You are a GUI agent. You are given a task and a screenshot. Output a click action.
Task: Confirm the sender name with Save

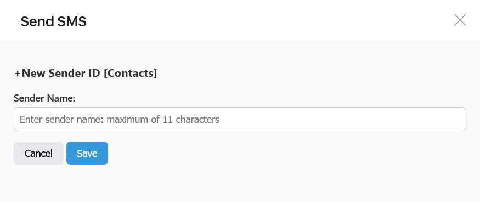(x=87, y=153)
